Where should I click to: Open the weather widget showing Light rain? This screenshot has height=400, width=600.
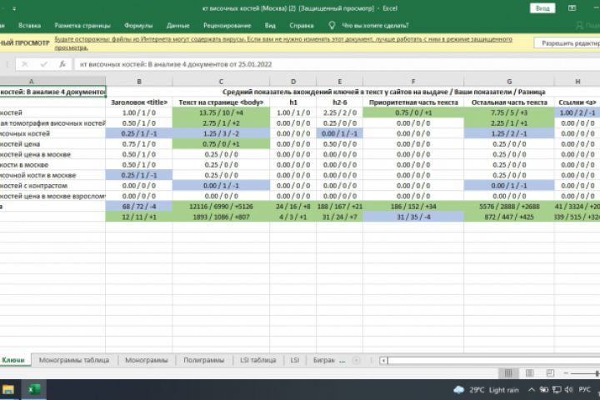pos(486,390)
